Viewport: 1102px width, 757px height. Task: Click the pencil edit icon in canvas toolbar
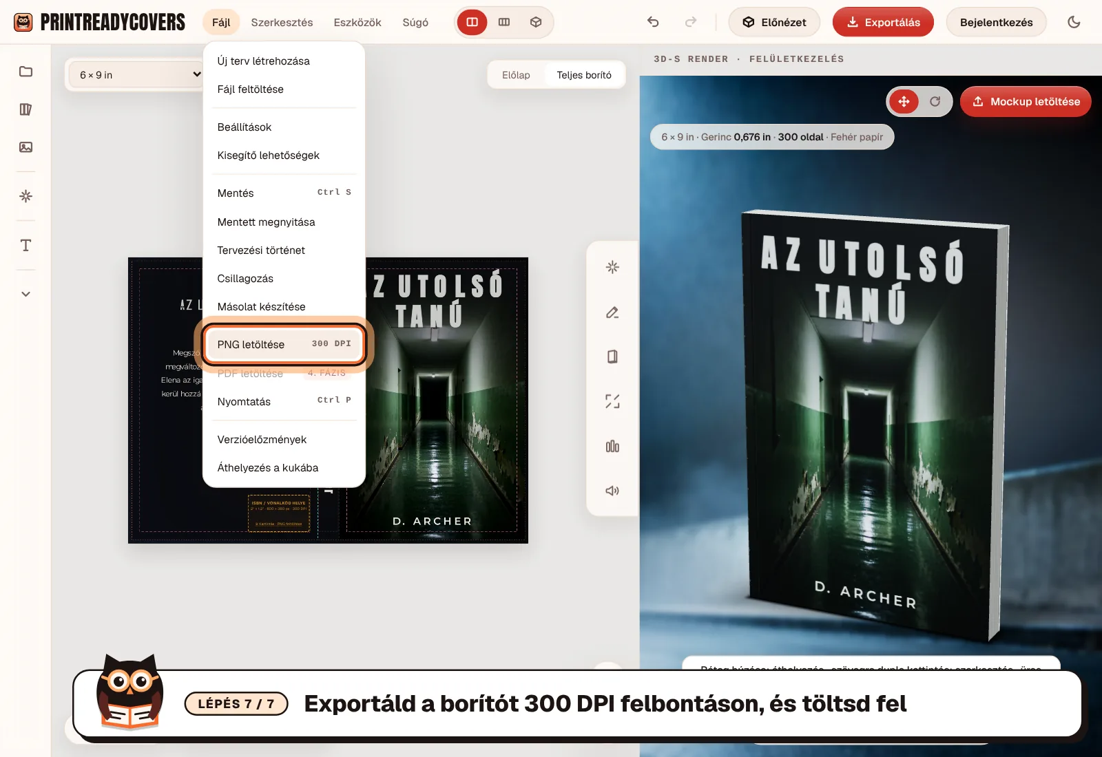coord(612,312)
